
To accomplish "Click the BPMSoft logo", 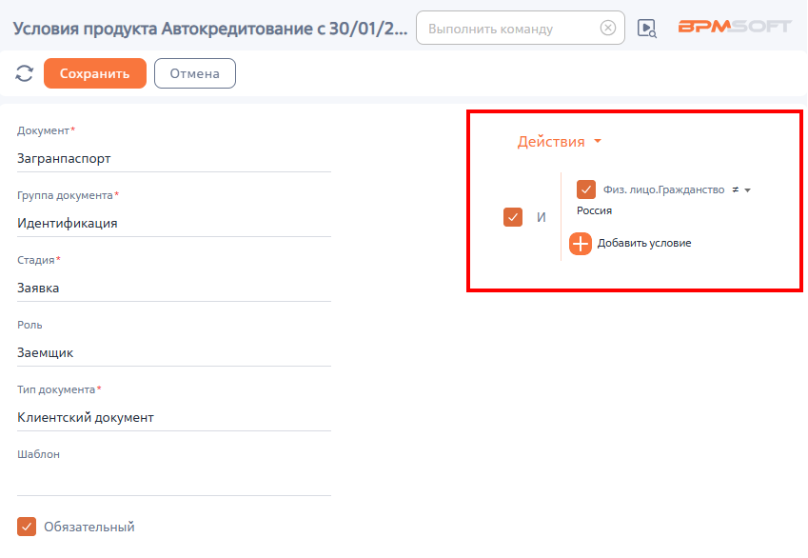I will tap(734, 27).
